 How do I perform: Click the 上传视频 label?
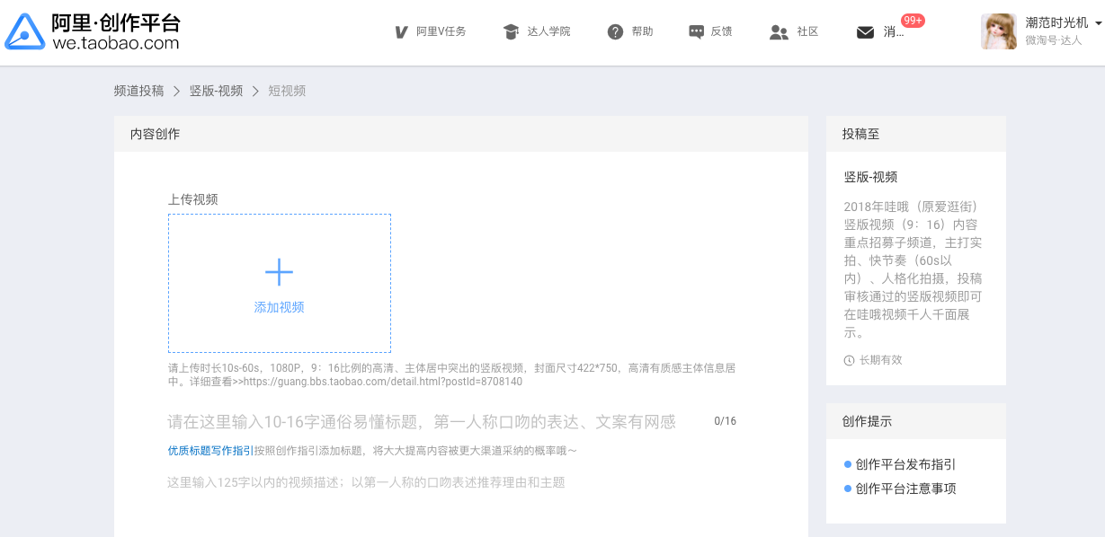click(x=192, y=199)
